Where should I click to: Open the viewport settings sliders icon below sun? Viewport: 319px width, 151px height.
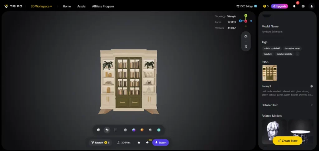pyautogui.click(x=246, y=46)
